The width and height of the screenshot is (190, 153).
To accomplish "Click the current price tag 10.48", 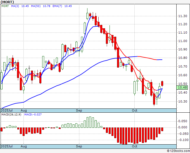I will 182,87.
